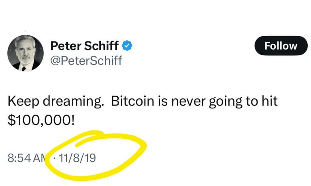Open the Peter Schiff display name link
The image size is (311, 186).
85,46
